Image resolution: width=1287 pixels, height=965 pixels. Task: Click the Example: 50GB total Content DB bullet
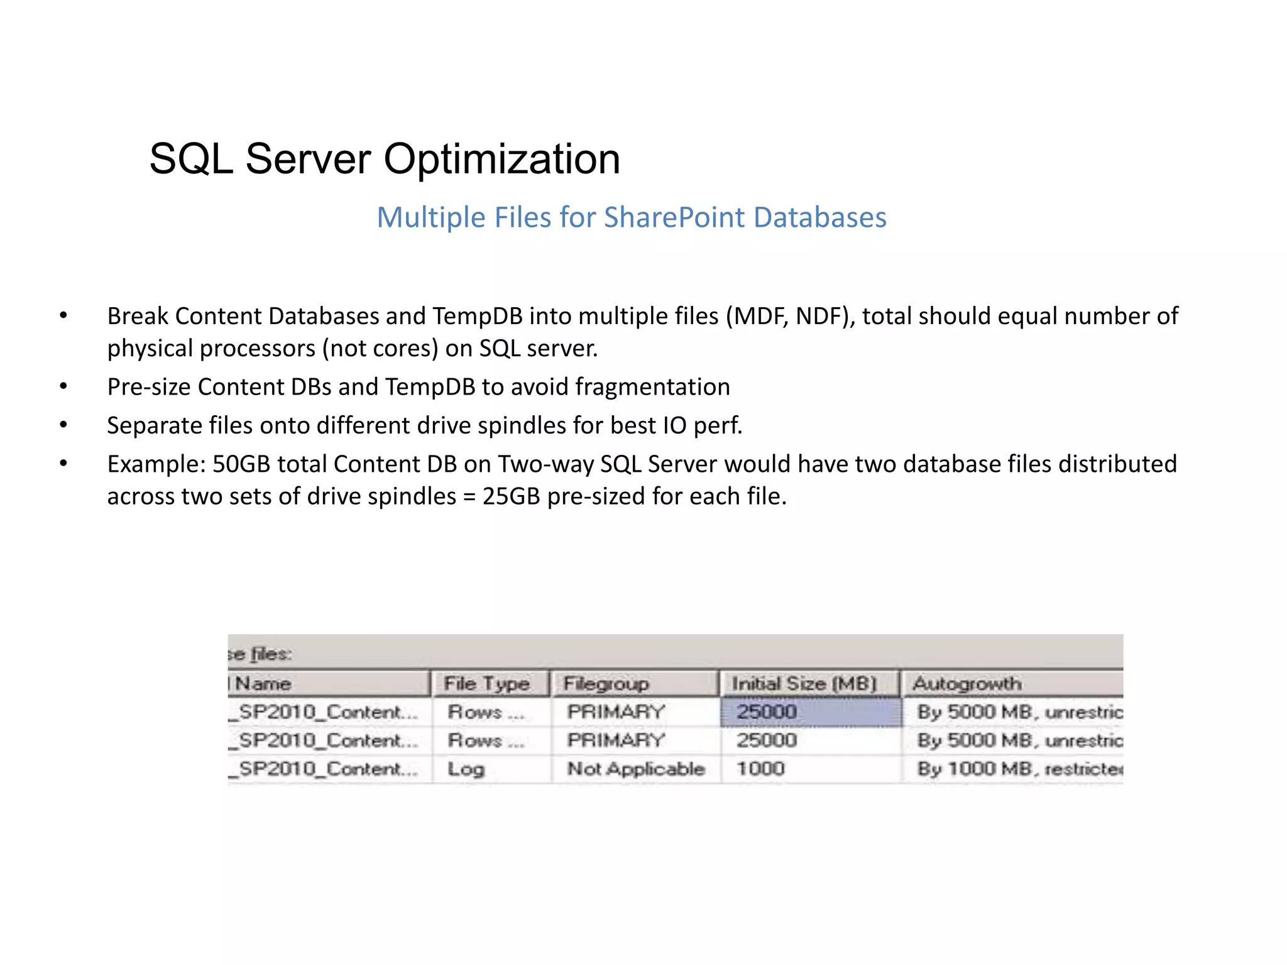[642, 480]
